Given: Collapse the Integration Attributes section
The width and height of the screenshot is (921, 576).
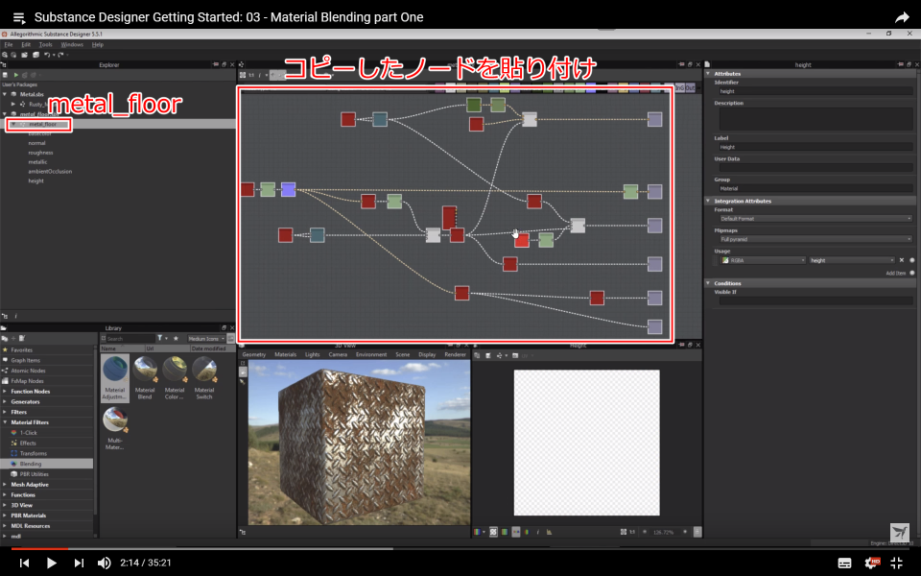Looking at the screenshot, I should coord(708,201).
